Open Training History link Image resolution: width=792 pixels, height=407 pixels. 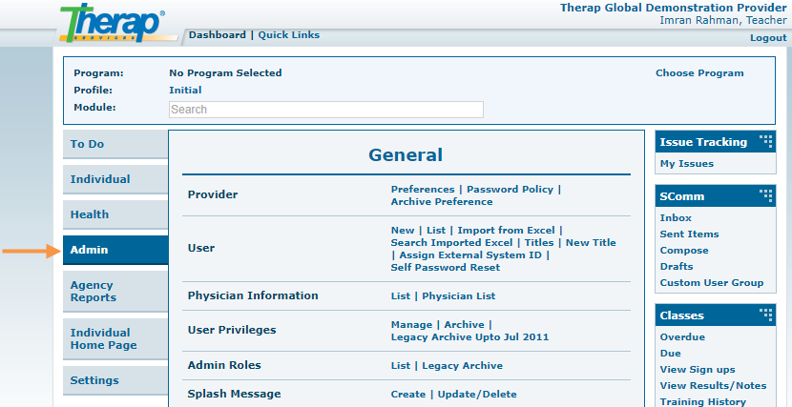pyautogui.click(x=703, y=402)
